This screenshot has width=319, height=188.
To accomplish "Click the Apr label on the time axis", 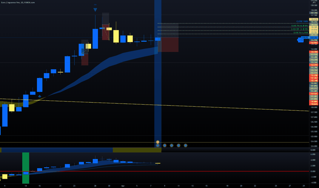I will tap(123, 186).
